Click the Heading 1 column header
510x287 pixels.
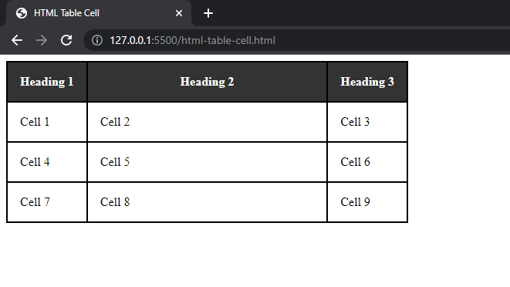click(47, 82)
